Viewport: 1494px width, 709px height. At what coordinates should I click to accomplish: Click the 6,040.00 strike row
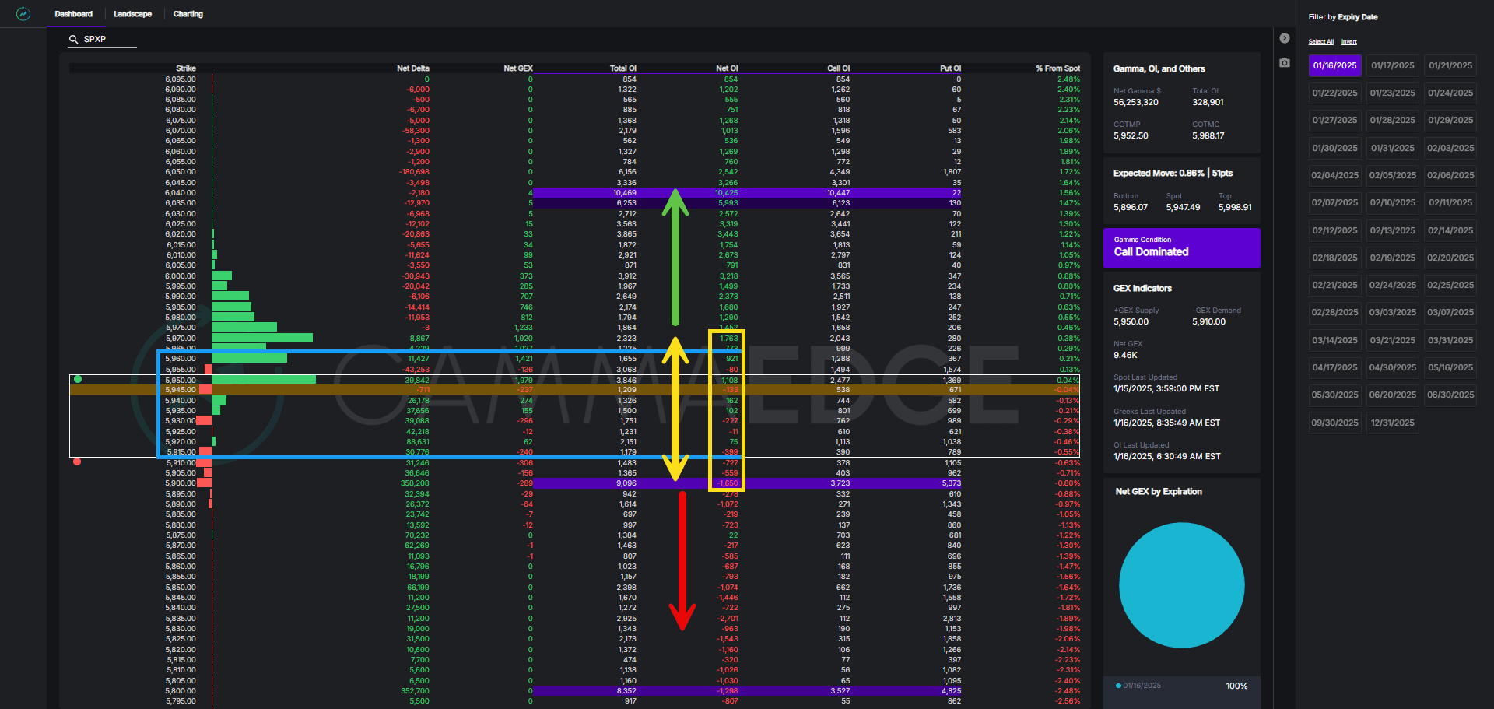tap(575, 193)
